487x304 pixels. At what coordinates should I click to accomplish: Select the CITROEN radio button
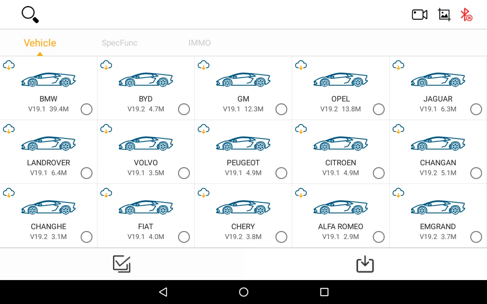point(379,173)
